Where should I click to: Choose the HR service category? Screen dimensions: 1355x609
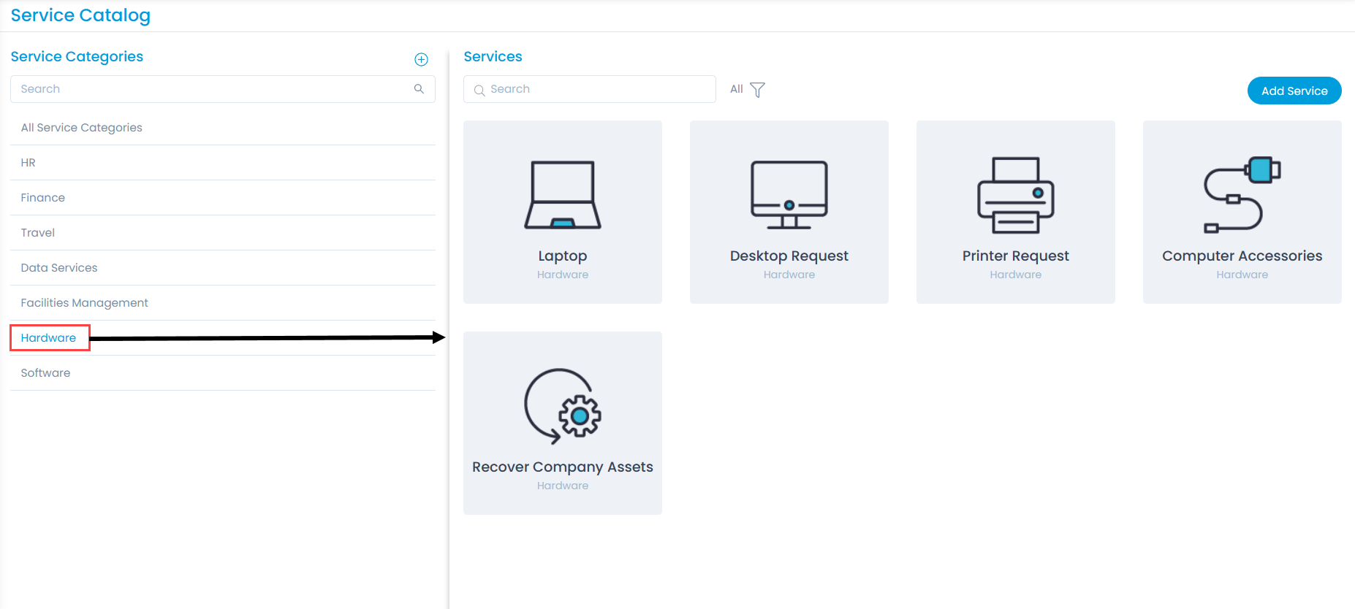click(29, 163)
